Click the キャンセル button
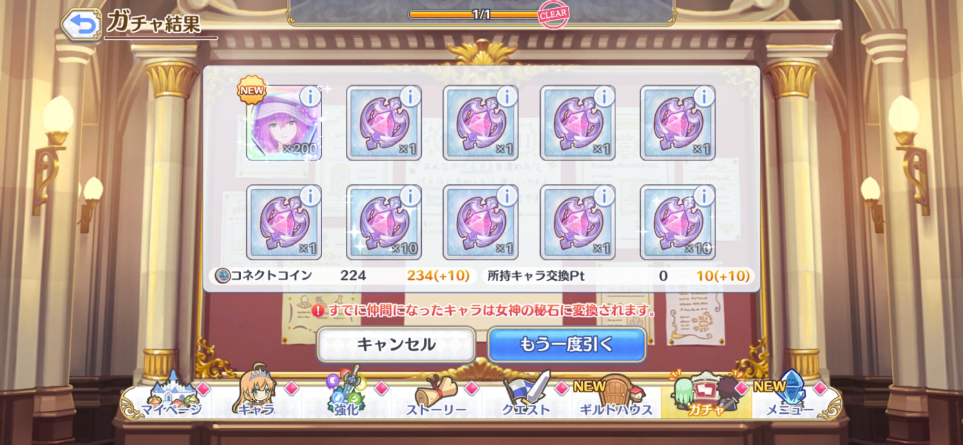The width and height of the screenshot is (963, 445). [x=396, y=345]
